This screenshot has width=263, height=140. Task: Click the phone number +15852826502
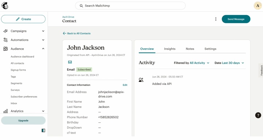108,117
